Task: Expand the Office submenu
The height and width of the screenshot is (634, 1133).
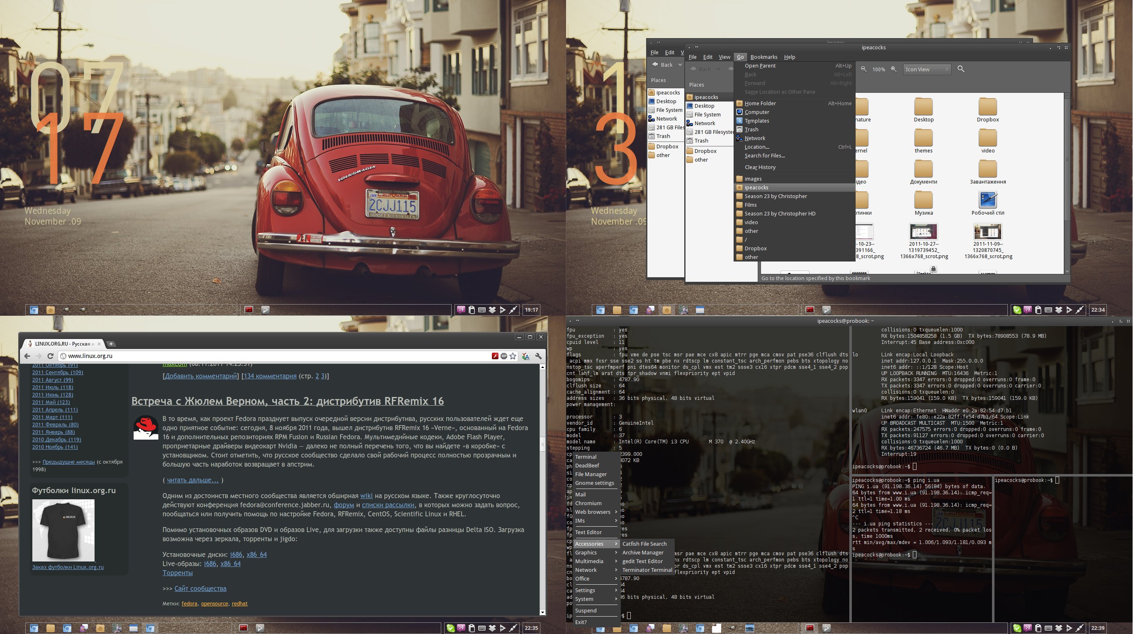Action: tap(596, 578)
